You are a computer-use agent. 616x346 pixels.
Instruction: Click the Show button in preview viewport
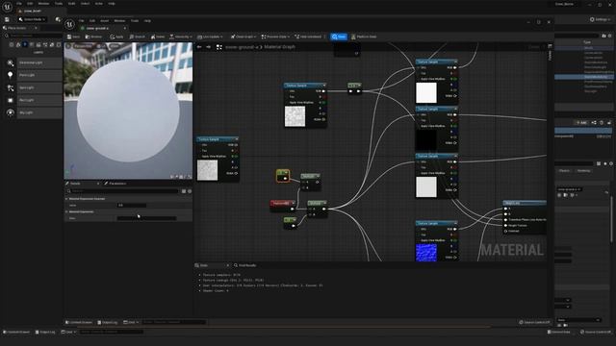coord(115,46)
